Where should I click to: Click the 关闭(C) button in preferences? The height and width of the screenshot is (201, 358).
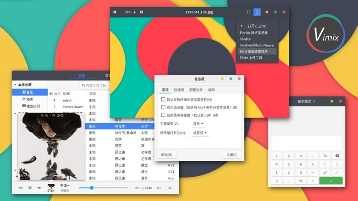pos(232,155)
